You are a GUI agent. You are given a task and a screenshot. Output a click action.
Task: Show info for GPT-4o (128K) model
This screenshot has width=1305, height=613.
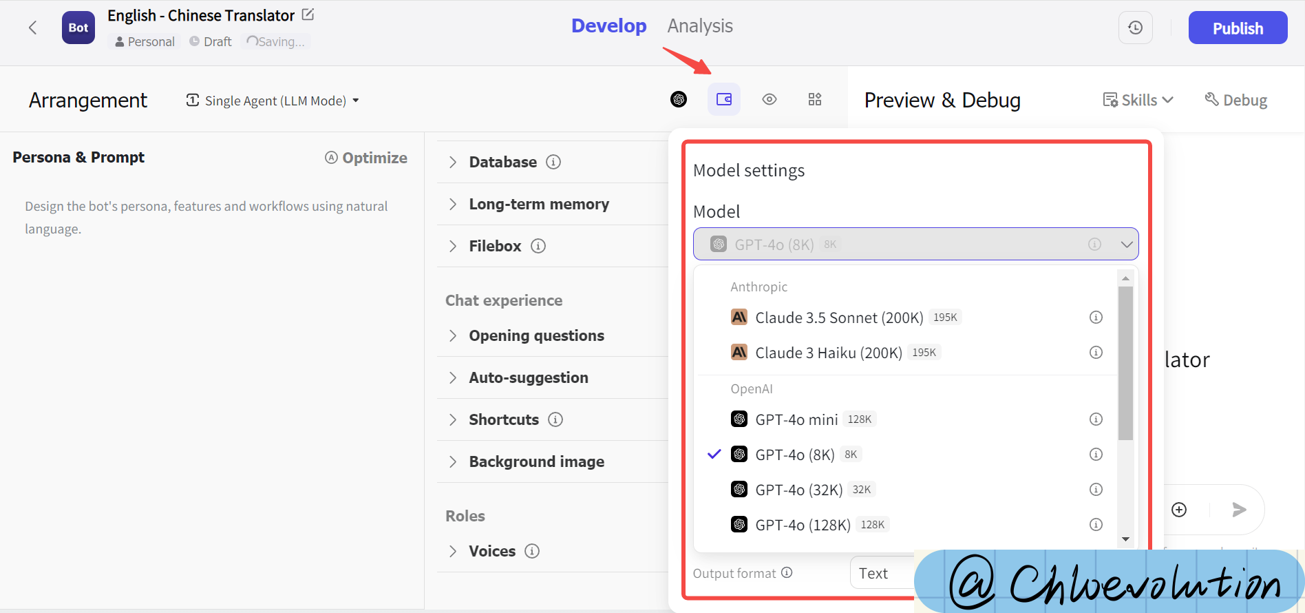[x=1096, y=524]
